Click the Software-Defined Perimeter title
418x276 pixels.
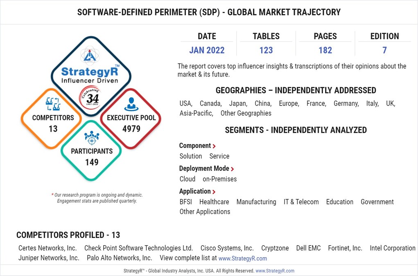coord(209,12)
